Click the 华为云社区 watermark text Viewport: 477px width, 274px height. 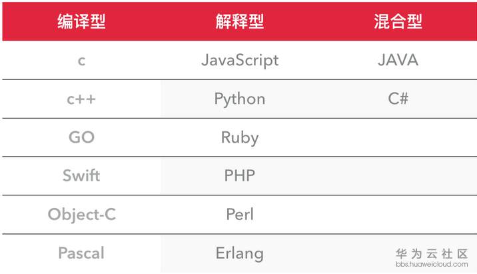point(432,253)
